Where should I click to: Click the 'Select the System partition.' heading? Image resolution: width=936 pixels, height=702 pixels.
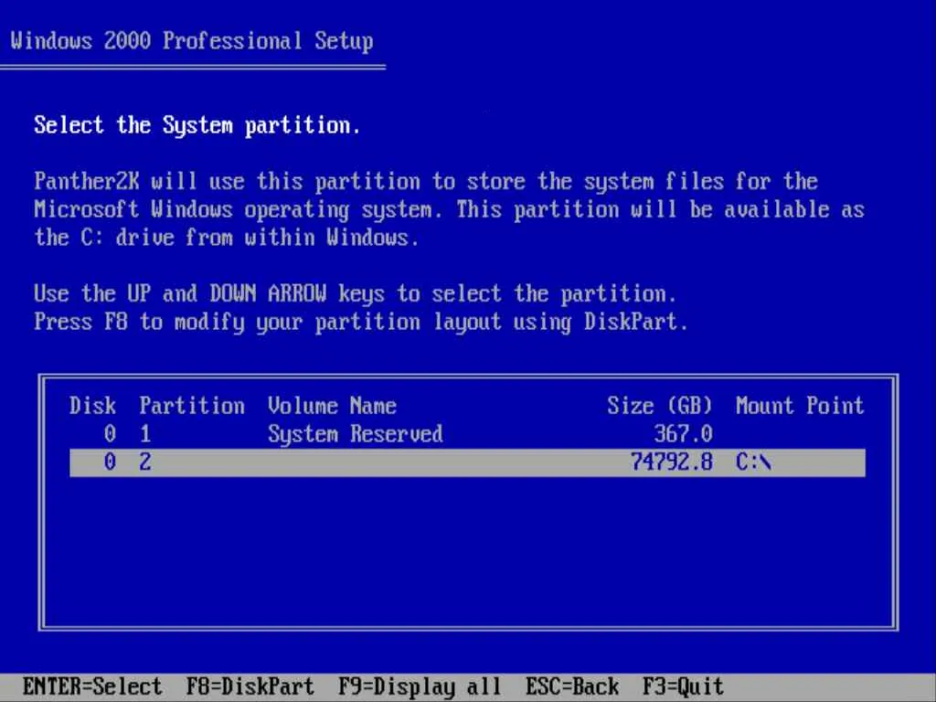[197, 125]
